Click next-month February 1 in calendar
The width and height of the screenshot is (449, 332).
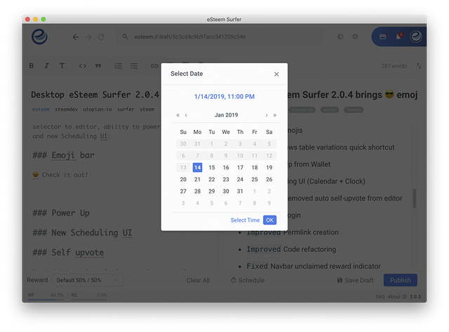pos(255,191)
